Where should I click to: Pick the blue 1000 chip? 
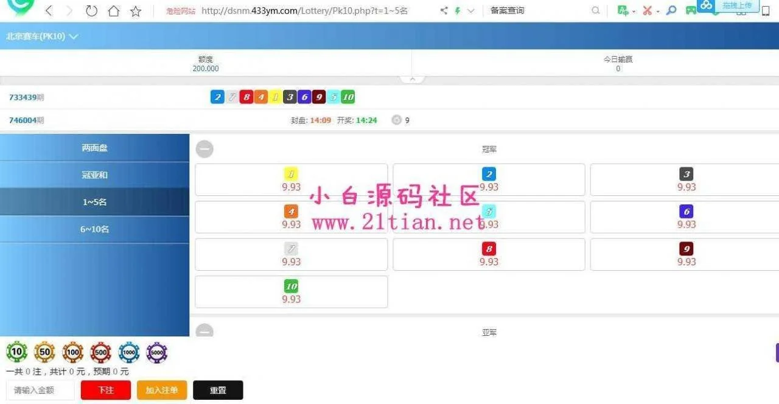[x=129, y=352]
